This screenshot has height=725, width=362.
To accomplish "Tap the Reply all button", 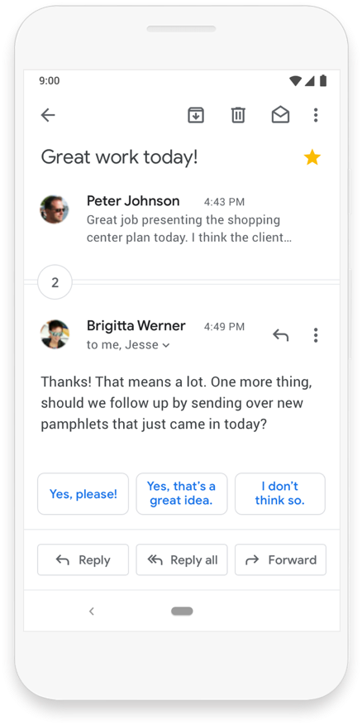I will tap(182, 560).
